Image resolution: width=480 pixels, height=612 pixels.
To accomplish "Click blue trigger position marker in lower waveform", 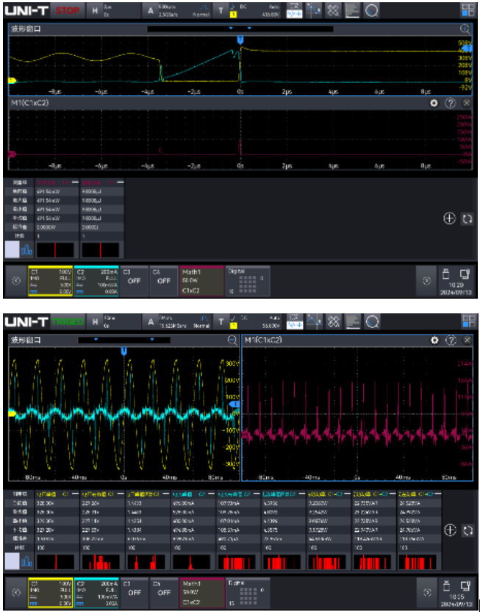I will click(124, 352).
